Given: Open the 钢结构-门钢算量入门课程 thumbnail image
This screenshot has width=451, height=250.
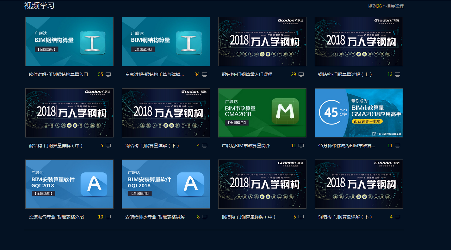Looking at the screenshot, I should click(x=262, y=42).
